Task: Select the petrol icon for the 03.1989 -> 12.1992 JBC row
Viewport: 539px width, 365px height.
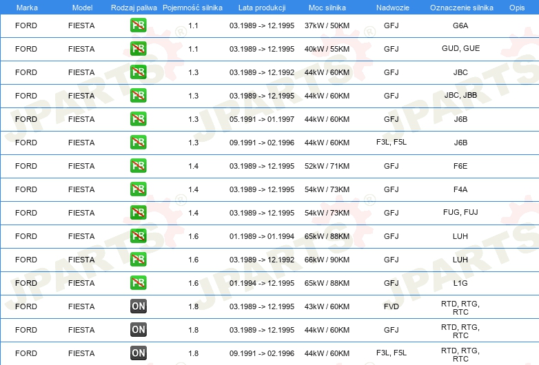Action: (x=138, y=72)
